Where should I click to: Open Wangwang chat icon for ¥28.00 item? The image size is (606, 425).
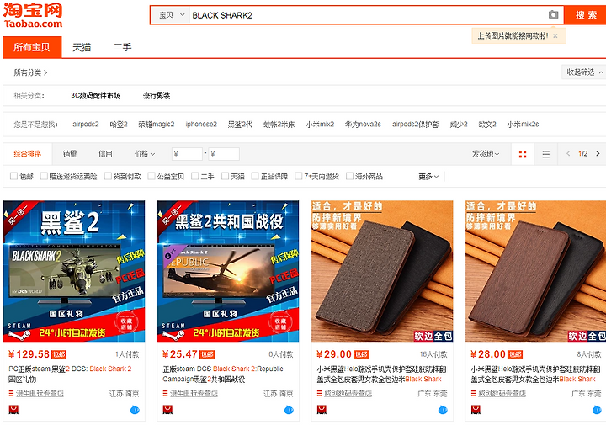(597, 410)
